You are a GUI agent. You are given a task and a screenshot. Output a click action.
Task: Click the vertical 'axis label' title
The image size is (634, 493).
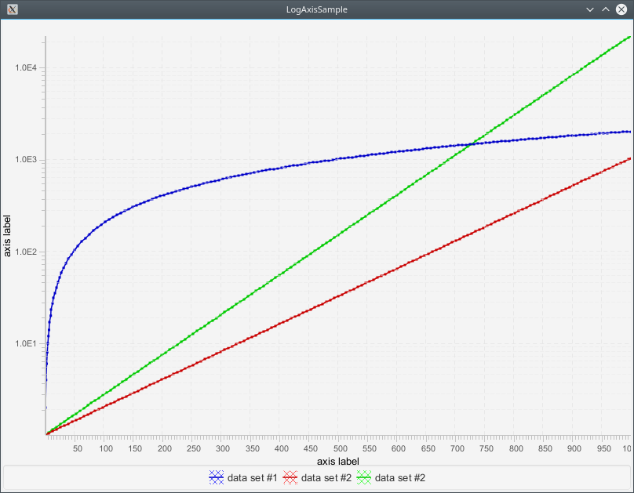[x=7, y=236]
